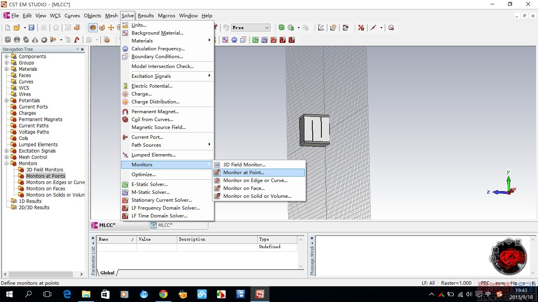The width and height of the screenshot is (538, 302).
Task: Choose Monitor on Face submenu item
Action: [259, 188]
